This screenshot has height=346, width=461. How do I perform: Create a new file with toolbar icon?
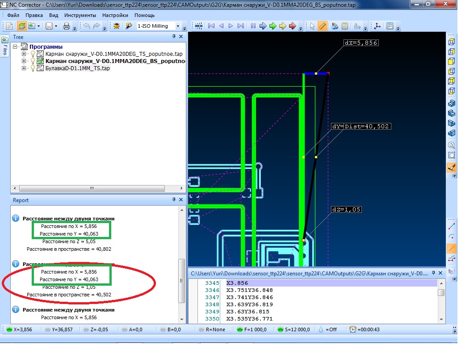pos(9,26)
